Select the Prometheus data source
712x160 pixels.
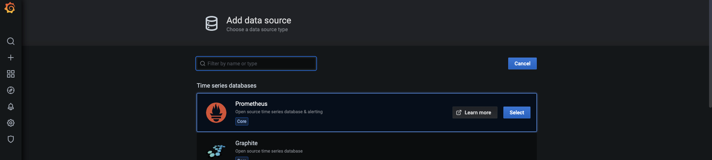pos(517,112)
